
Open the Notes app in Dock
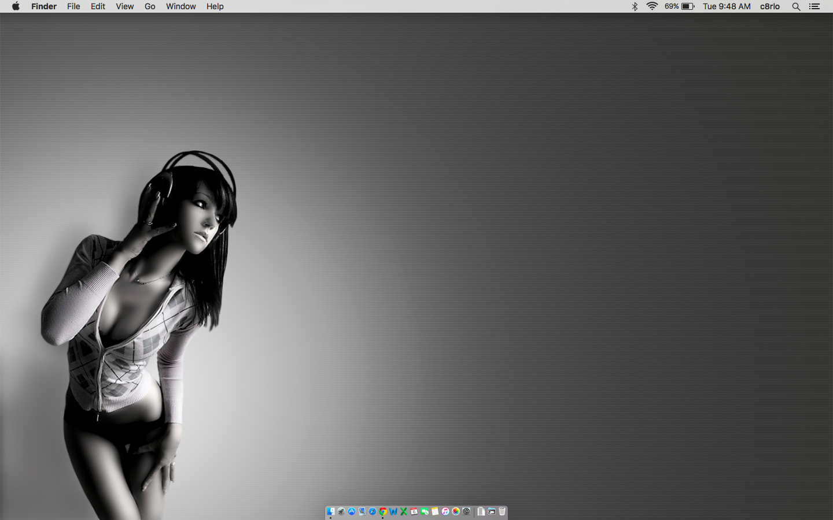pos(435,511)
